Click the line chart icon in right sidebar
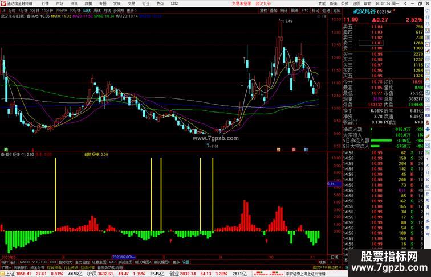The width and height of the screenshot is (431, 277). point(428,44)
